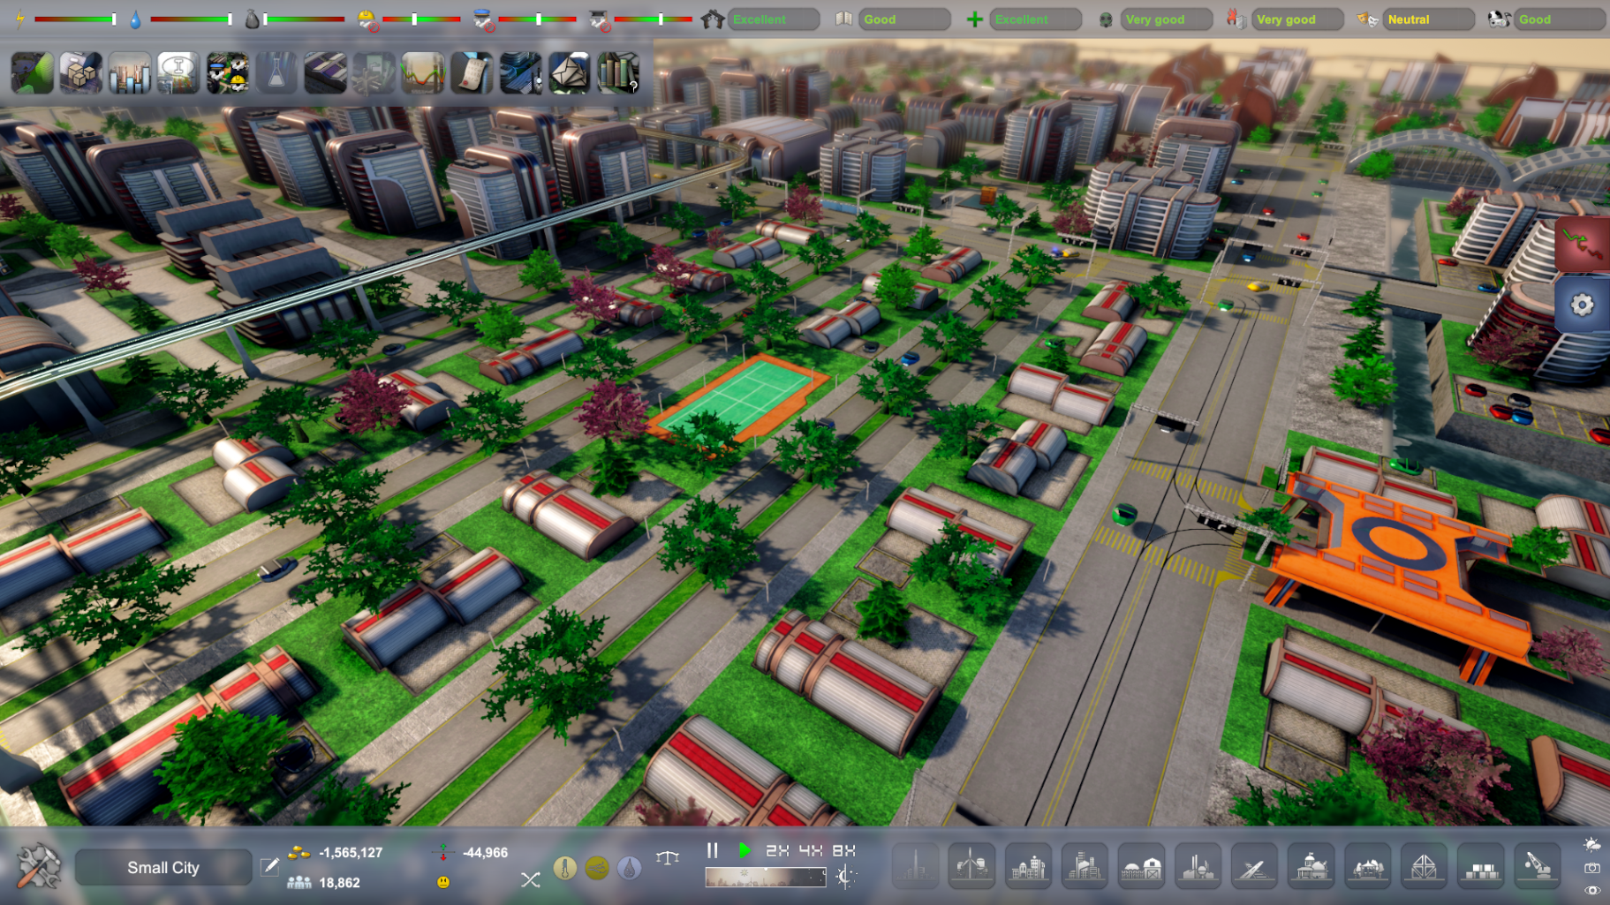The width and height of the screenshot is (1610, 905).
Task: Select the industry factory build category
Action: (x=1198, y=865)
